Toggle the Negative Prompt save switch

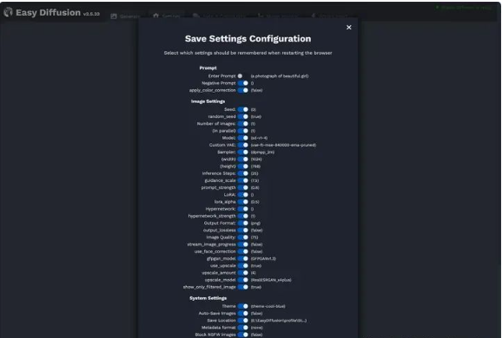(x=242, y=83)
